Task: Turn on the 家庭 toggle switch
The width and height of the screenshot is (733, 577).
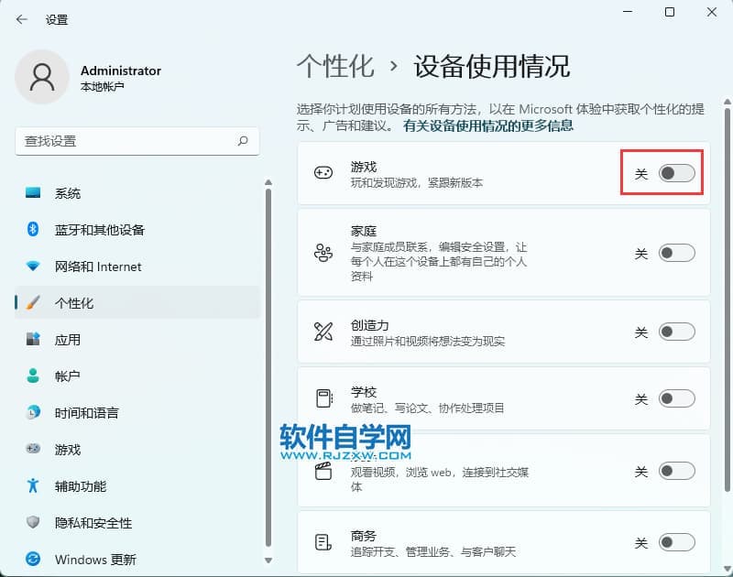Action: pos(677,254)
